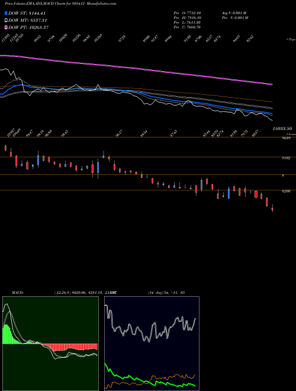This screenshot has width=296, height=391.
Task: Click the (12,26,9) MACD parameter values
Action: pyautogui.click(x=85, y=293)
